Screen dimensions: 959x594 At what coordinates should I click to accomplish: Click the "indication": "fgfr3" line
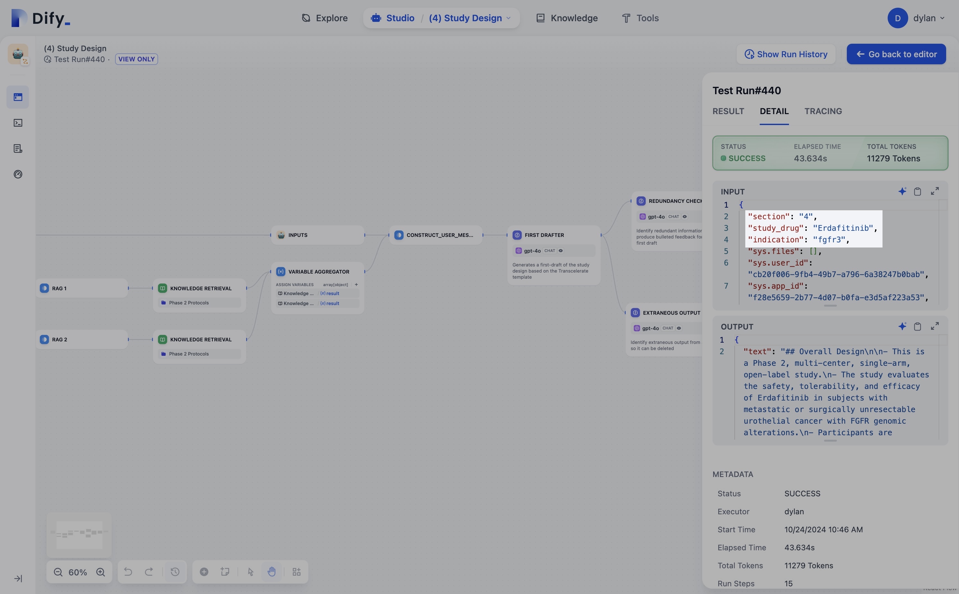click(798, 240)
